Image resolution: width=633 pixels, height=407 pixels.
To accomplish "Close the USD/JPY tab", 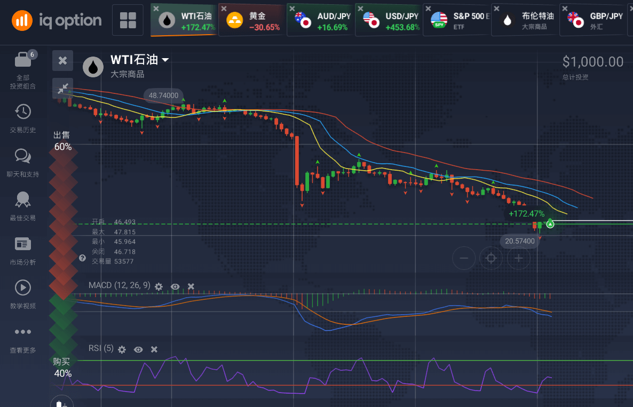I will pos(360,9).
